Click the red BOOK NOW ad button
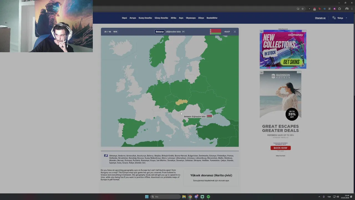 (x=280, y=148)
